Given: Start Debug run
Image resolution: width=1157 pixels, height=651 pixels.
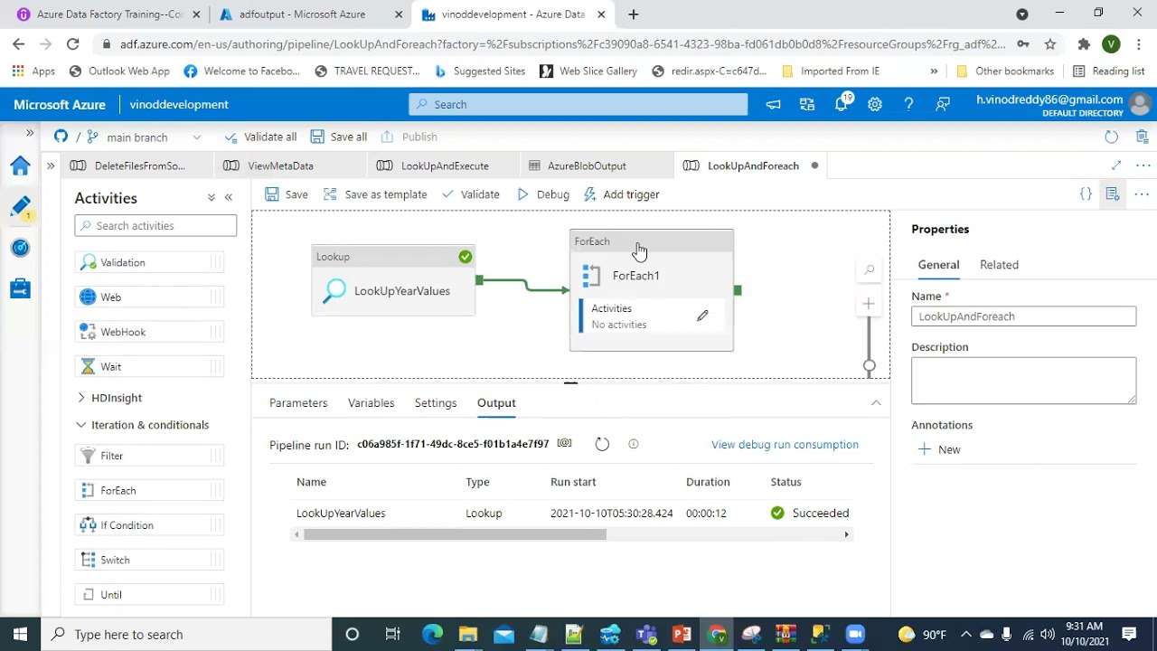Looking at the screenshot, I should coord(543,194).
